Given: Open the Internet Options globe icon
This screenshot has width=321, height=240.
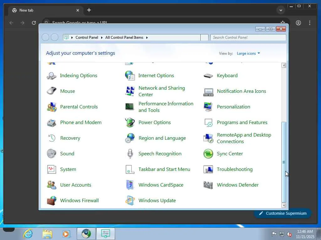Looking at the screenshot, I should point(130,76).
